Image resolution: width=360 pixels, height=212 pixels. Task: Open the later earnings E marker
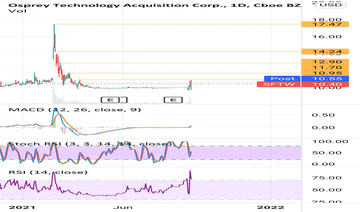(173, 100)
